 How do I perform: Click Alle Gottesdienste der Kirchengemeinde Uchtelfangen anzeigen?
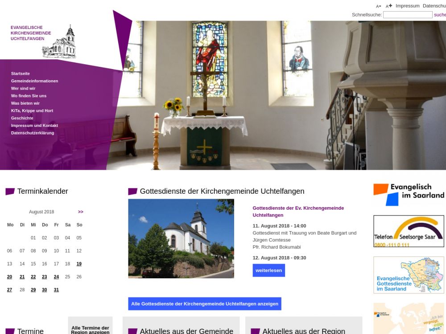[x=205, y=304]
